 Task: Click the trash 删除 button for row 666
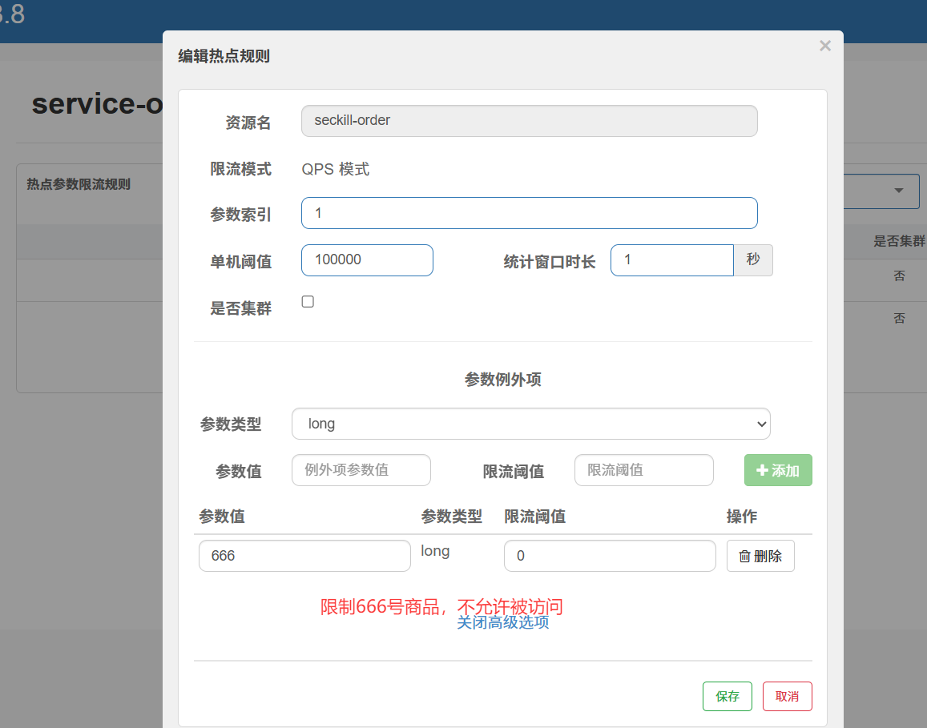[x=760, y=556]
